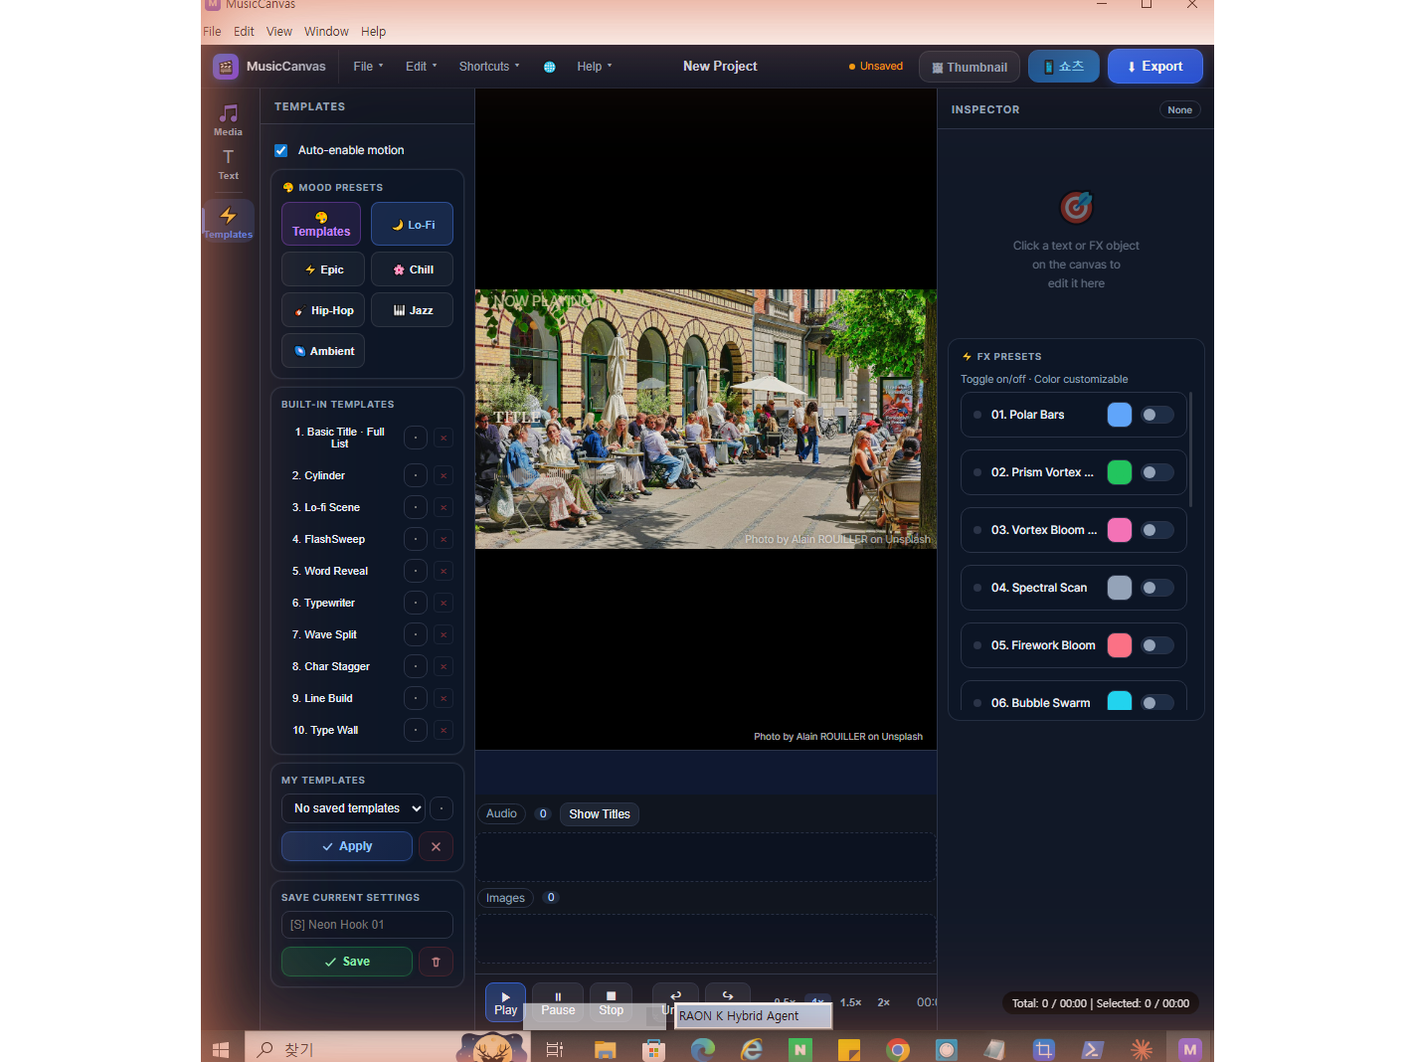The image size is (1416, 1062).
Task: Switch on 04. Spectral Scan toggle
Action: 1156,588
